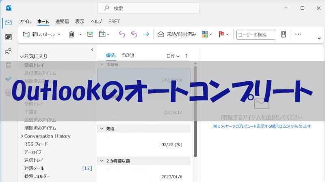Viewport: 325px width, 182px height.
Task: Open the flag options dropdown arrow
Action: click(x=227, y=34)
